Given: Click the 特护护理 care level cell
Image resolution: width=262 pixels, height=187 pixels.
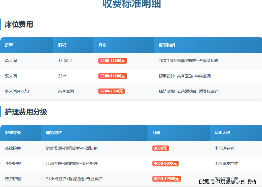Looking at the screenshot, I should (13, 179).
